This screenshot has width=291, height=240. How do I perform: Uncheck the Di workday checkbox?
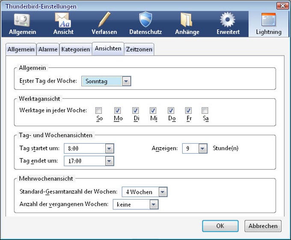[x=136, y=110]
